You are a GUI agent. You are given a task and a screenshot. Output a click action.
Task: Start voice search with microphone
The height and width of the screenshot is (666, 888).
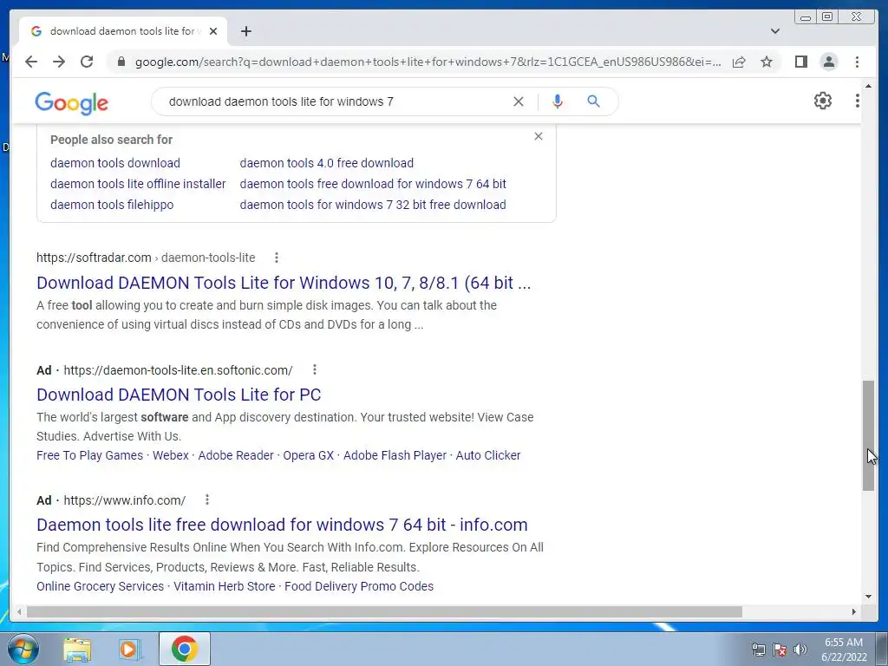(558, 101)
